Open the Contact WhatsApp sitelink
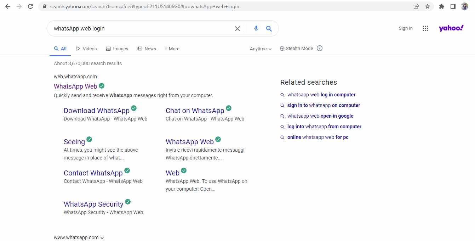The height and width of the screenshot is (241, 475). pos(93,173)
